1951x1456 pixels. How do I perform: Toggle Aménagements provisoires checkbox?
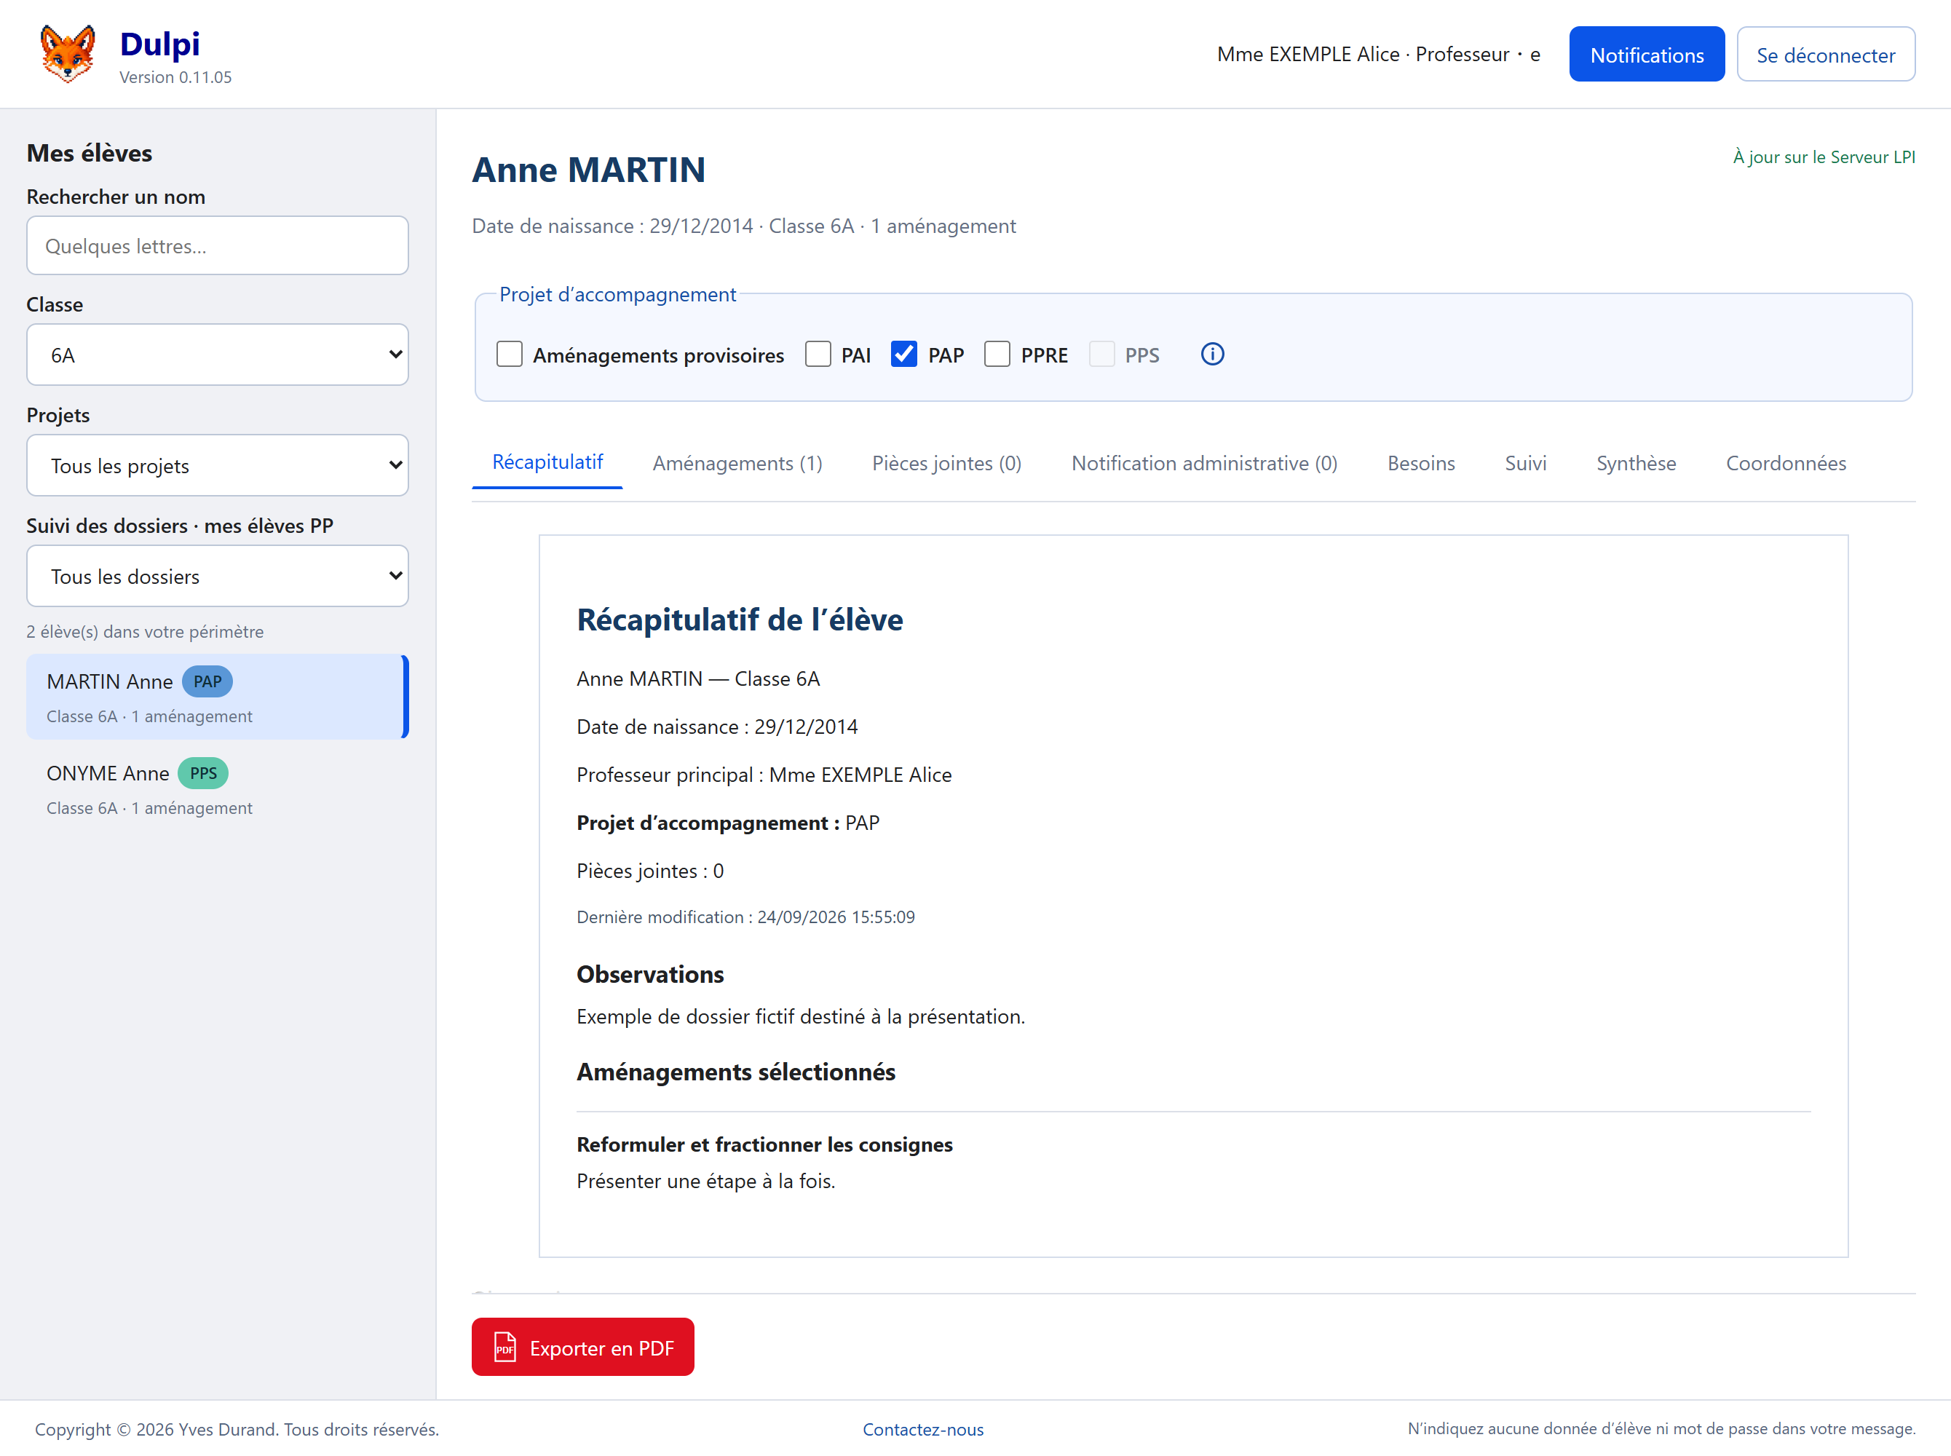click(x=510, y=355)
